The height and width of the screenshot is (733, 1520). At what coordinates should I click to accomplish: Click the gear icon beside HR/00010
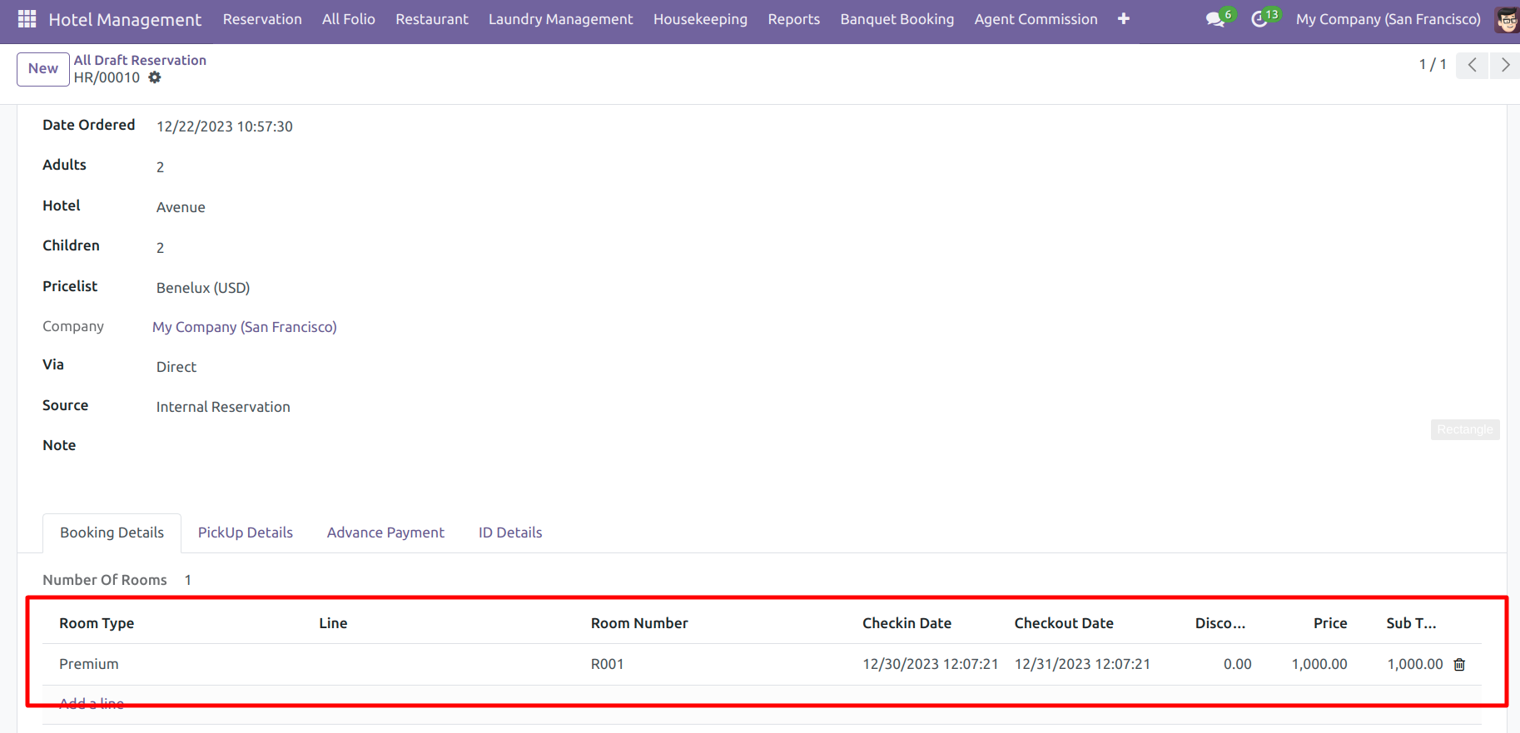pos(155,77)
